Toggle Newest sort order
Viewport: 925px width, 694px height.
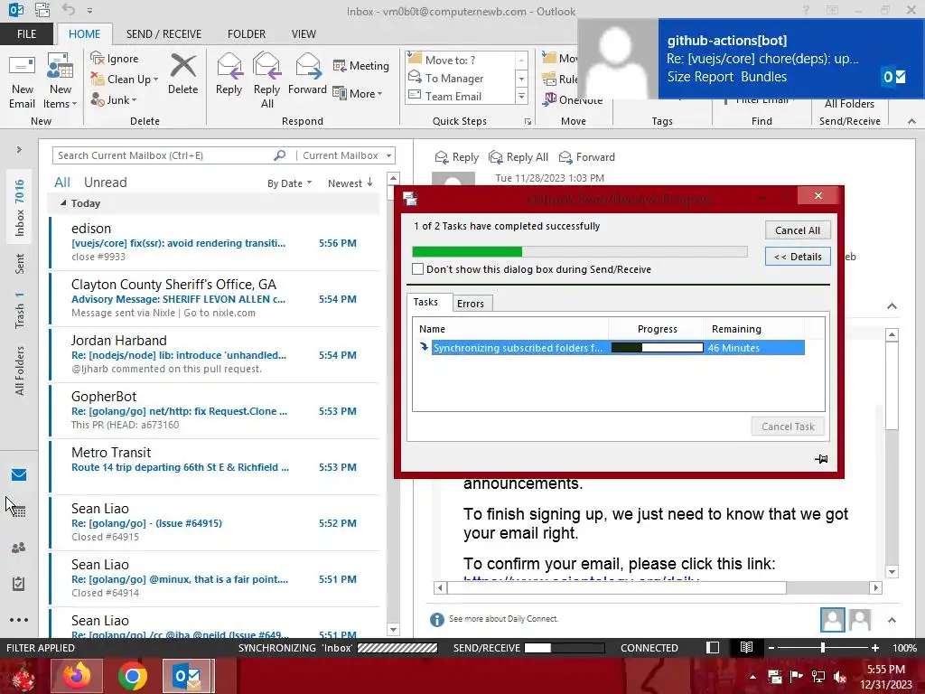coord(350,183)
